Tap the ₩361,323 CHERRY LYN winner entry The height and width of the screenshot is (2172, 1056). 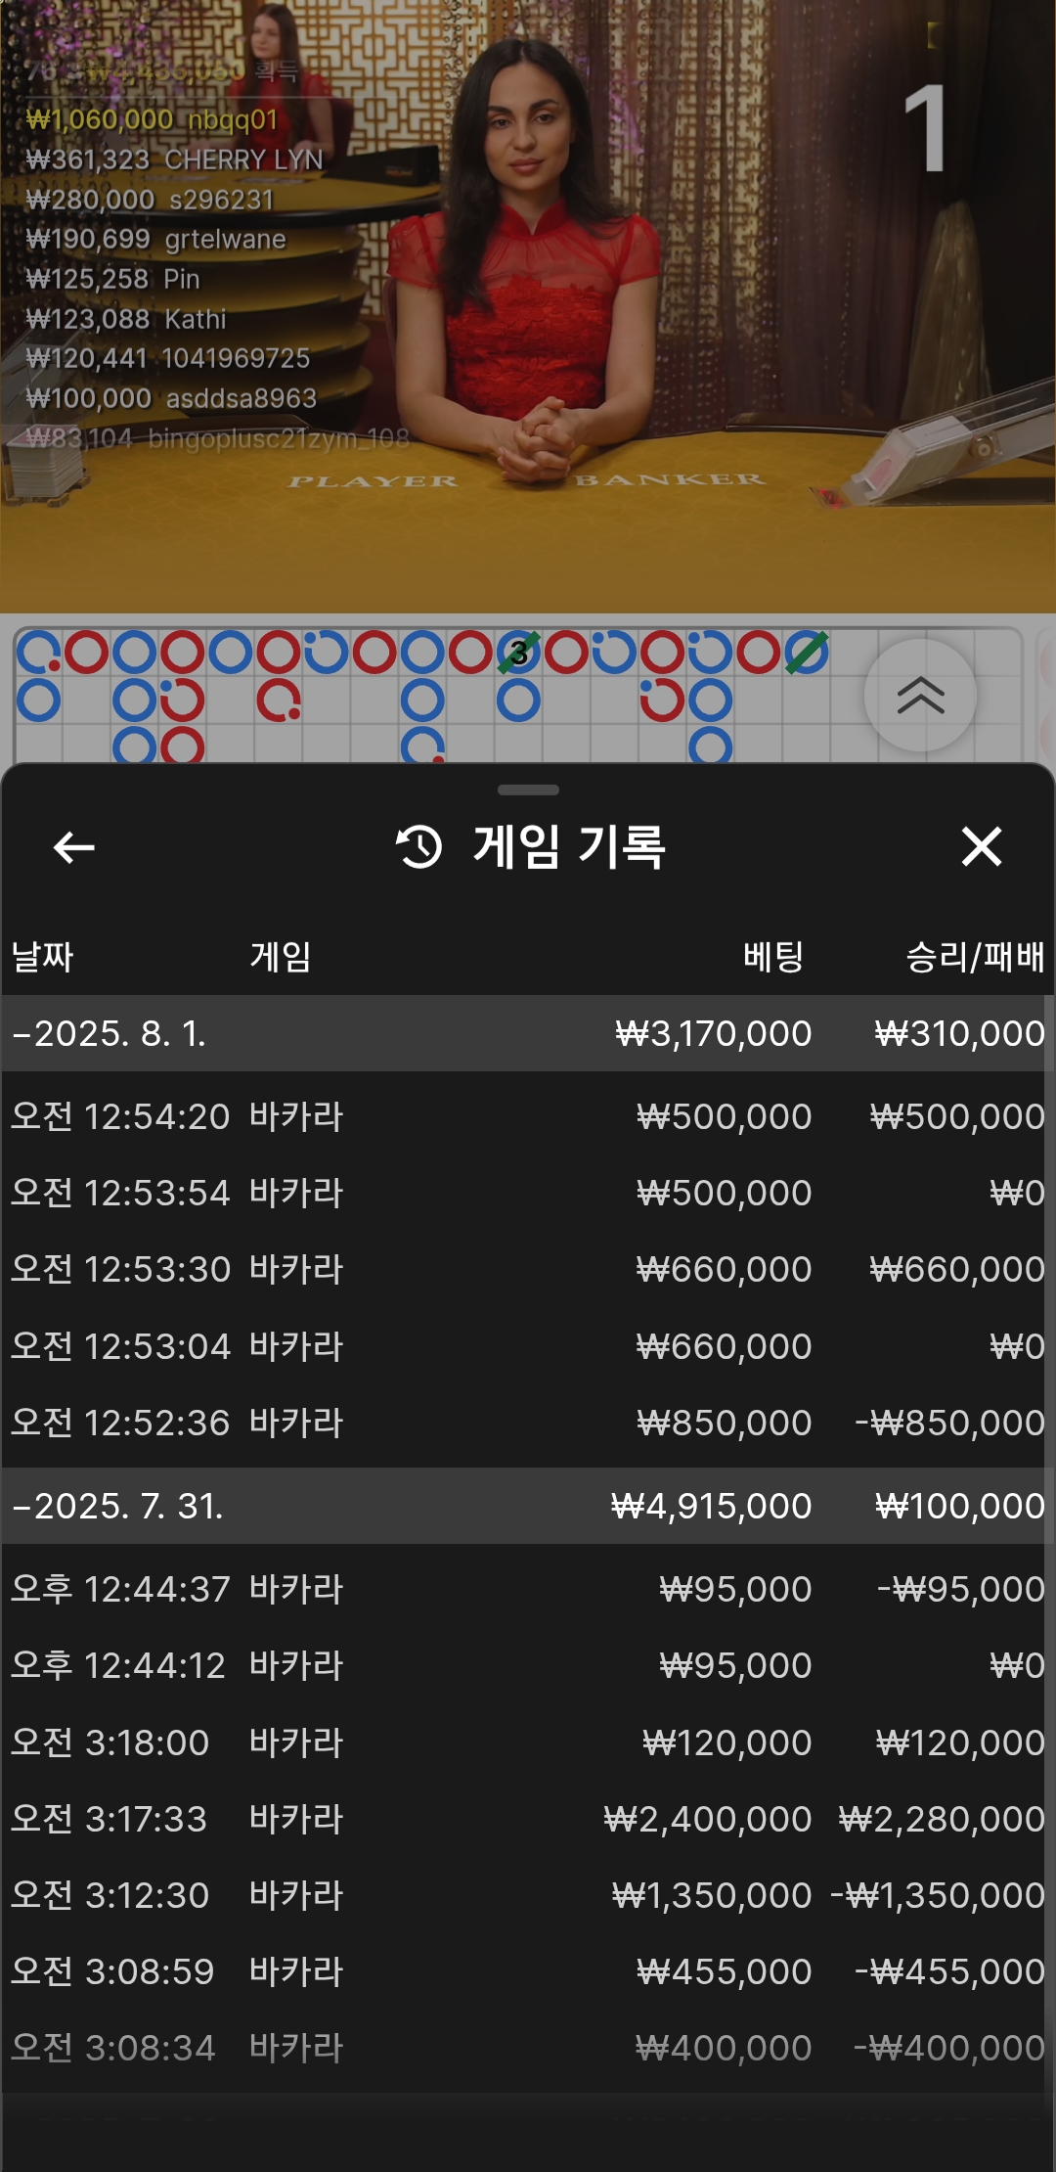pos(174,159)
